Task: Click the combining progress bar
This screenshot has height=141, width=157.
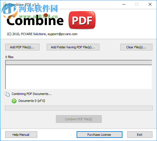Action: (79, 108)
